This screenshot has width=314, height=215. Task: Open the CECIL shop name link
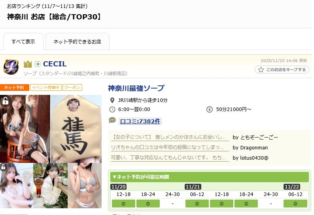coord(55,64)
